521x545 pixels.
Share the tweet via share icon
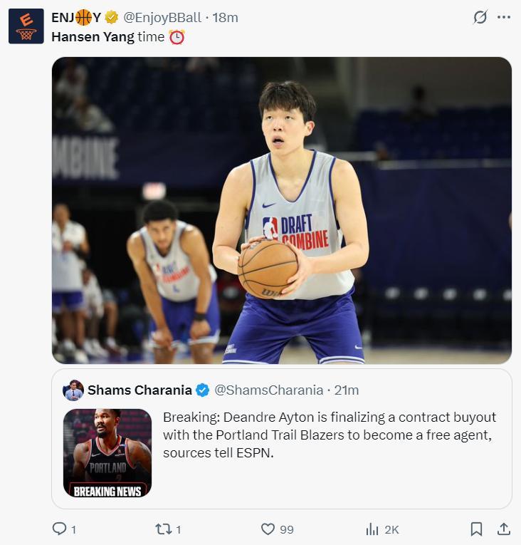[x=503, y=529]
